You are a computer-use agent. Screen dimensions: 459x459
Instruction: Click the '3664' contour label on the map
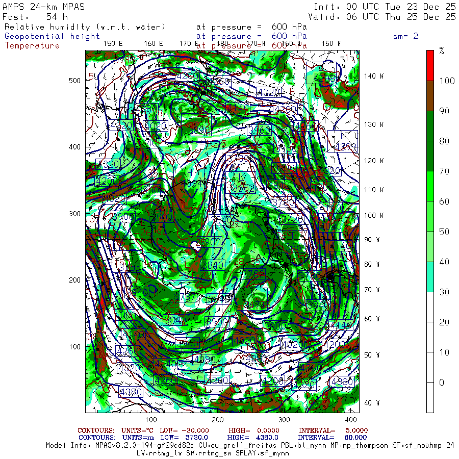coord(296,247)
